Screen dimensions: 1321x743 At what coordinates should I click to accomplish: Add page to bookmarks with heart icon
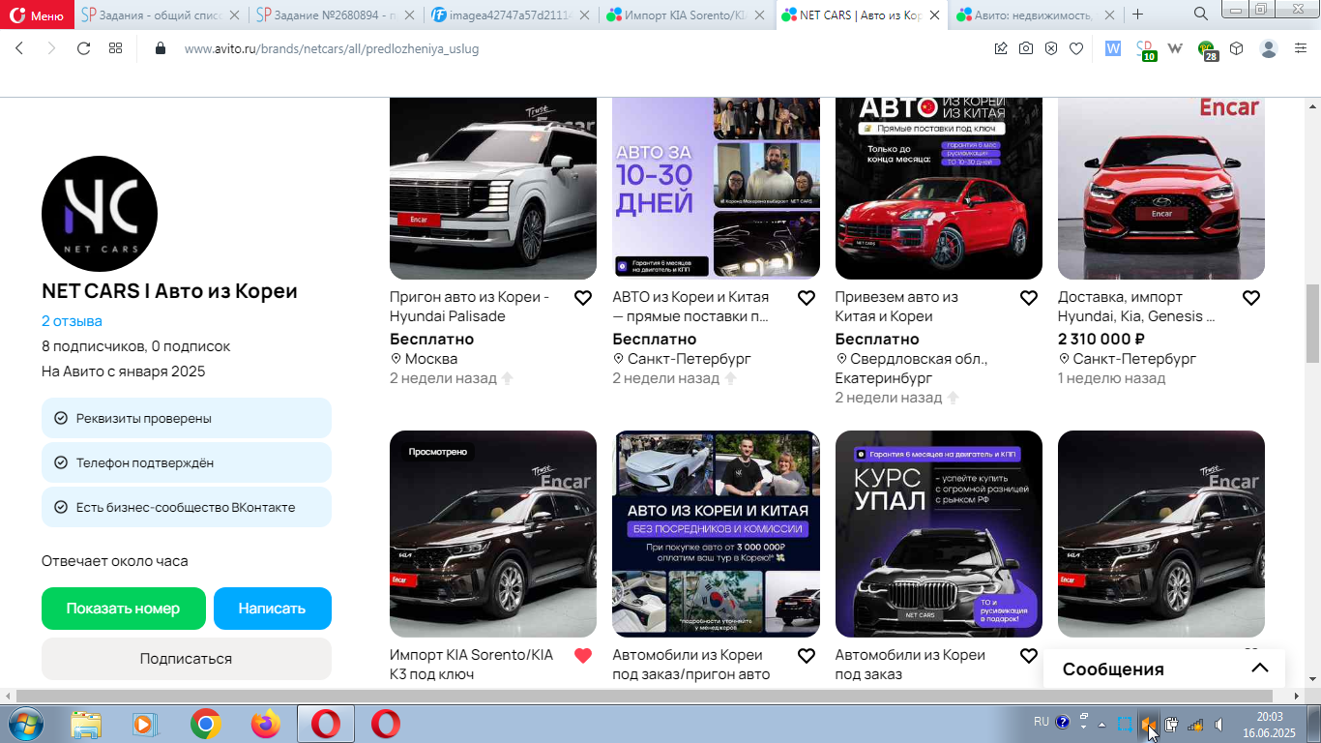pos(1076,48)
